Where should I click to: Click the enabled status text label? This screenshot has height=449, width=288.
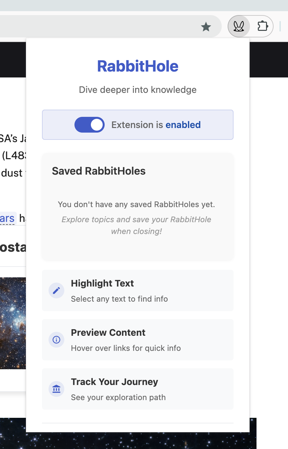[183, 125]
